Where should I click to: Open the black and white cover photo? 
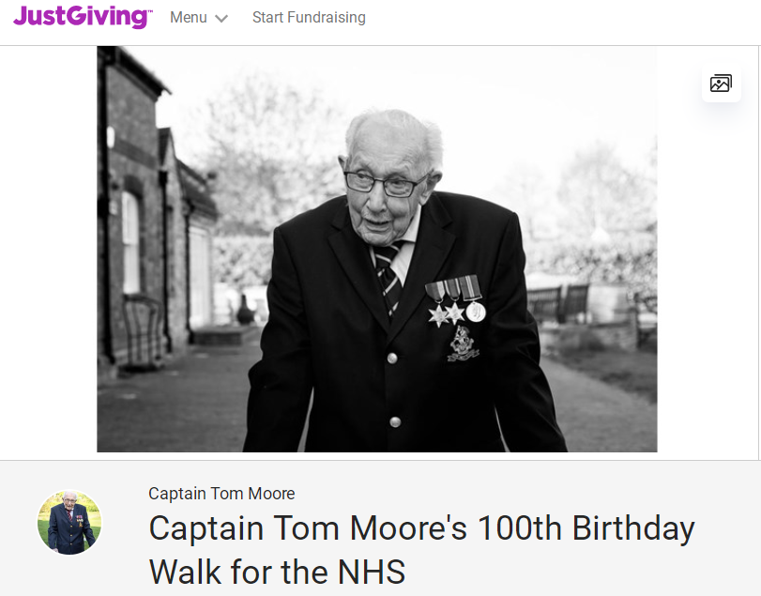tap(376, 249)
